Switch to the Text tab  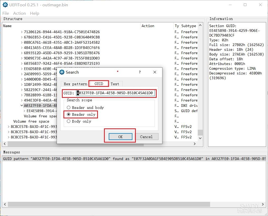pos(115,84)
